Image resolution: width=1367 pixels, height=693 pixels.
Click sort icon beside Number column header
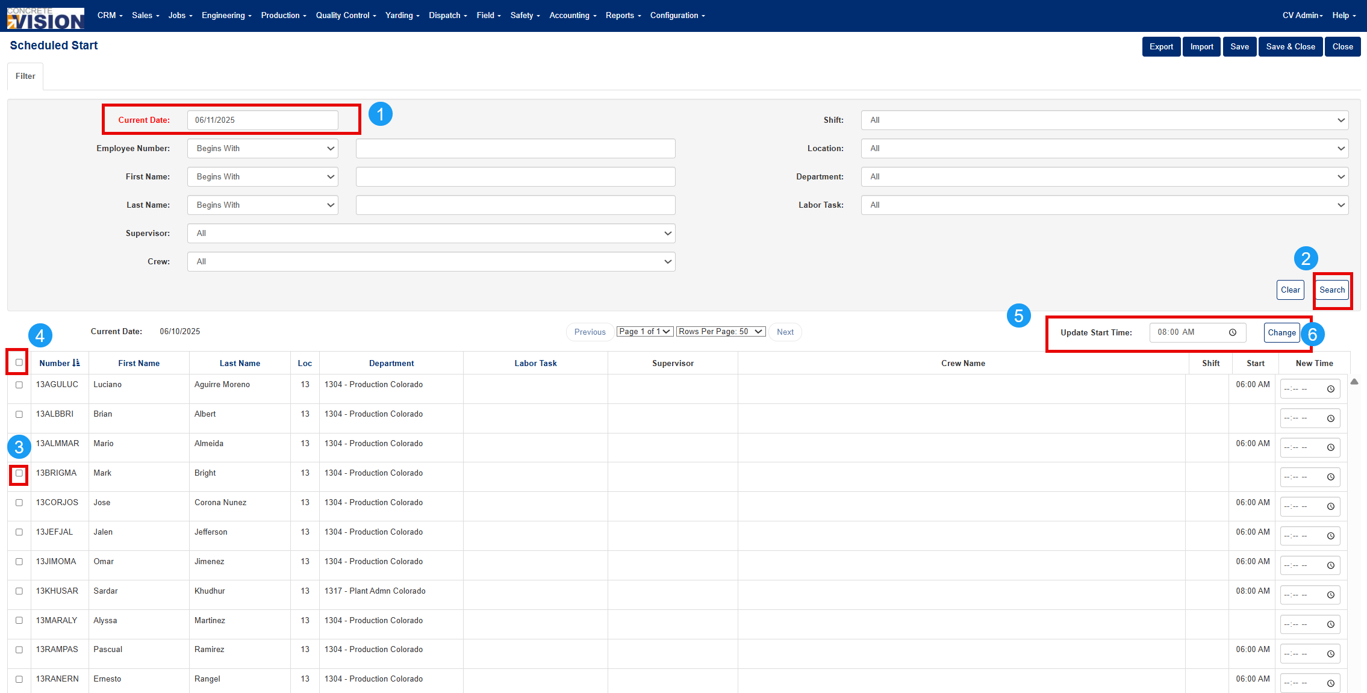[x=76, y=363]
